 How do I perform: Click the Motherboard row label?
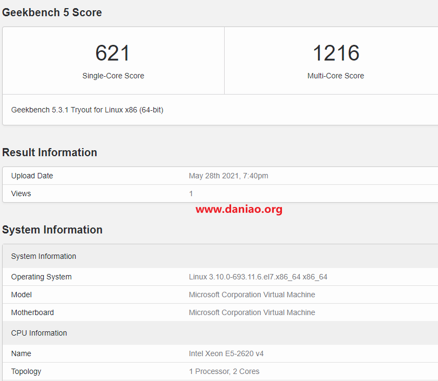(x=32, y=312)
